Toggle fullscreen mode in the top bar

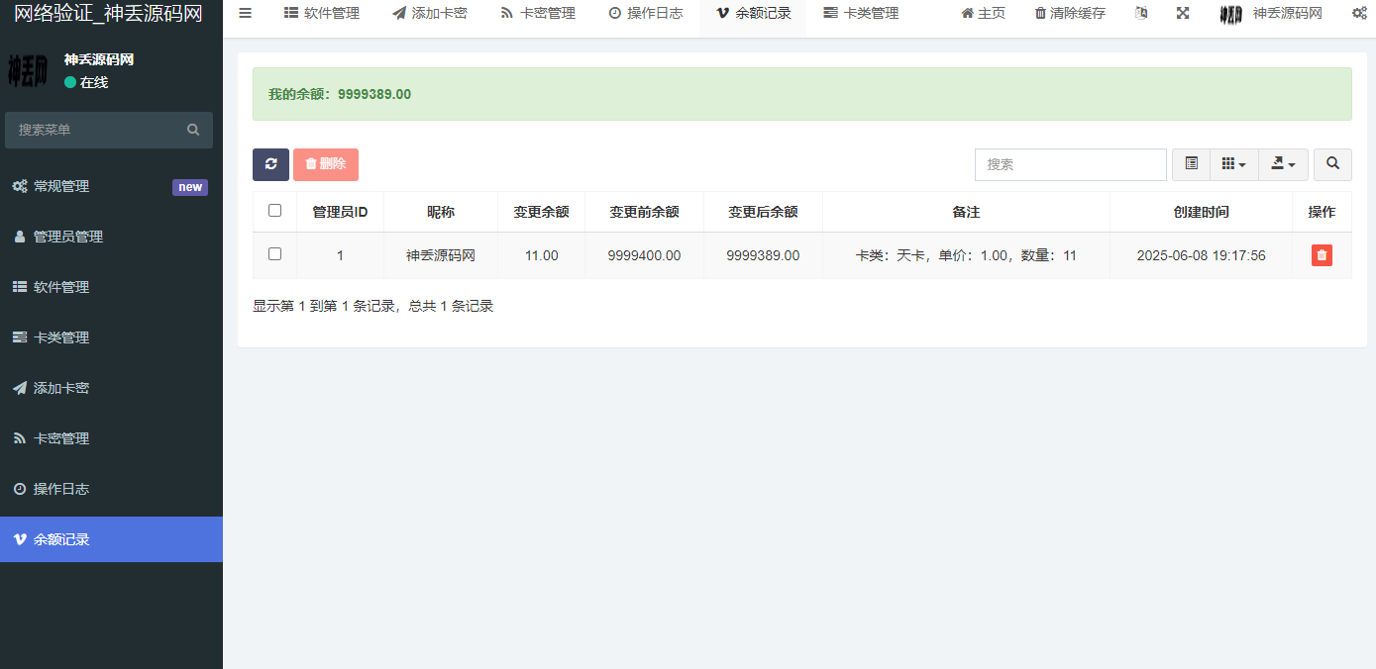coord(1183,13)
